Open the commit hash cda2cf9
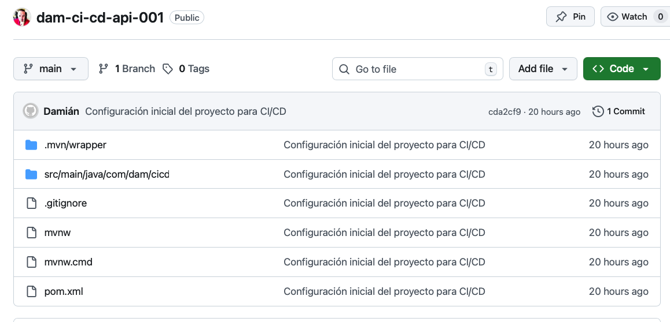670x322 pixels. point(504,112)
